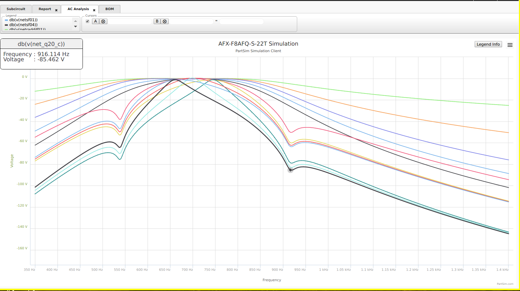Click the highlighted data point marker on black curve

pos(290,170)
